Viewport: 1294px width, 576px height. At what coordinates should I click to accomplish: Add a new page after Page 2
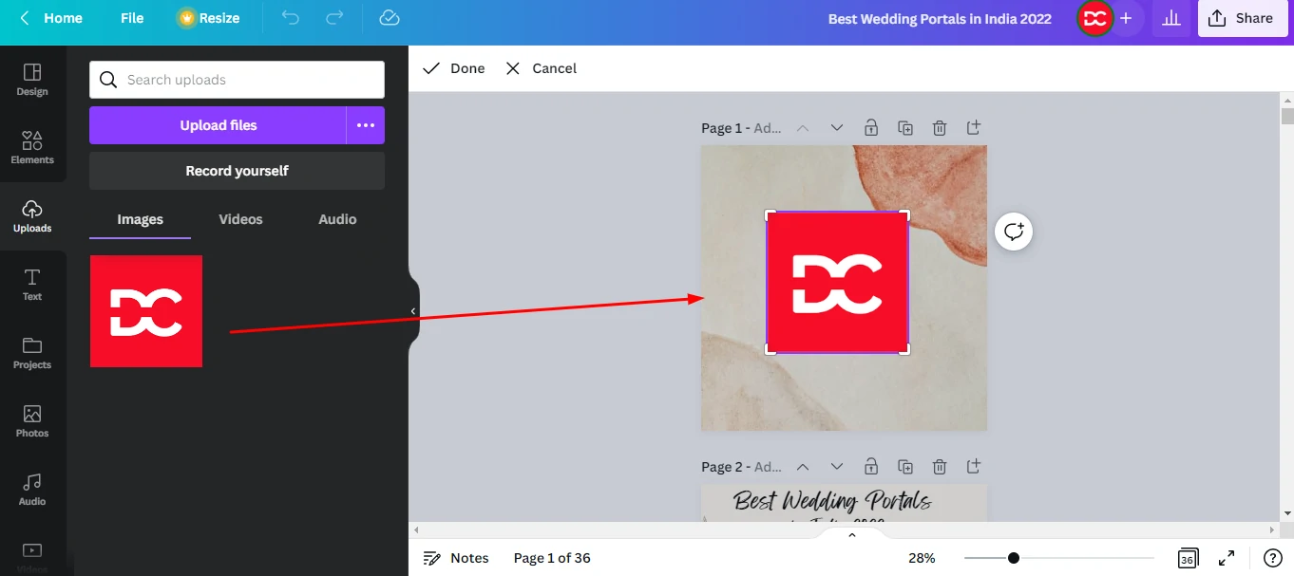tap(974, 467)
